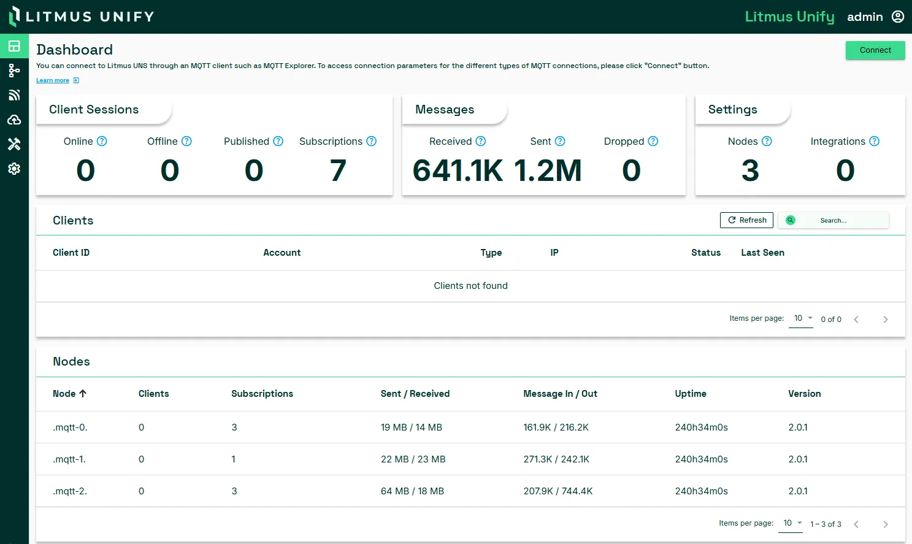This screenshot has height=544, width=912.
Task: Select the .mqtt-2. node row
Action: [470, 491]
